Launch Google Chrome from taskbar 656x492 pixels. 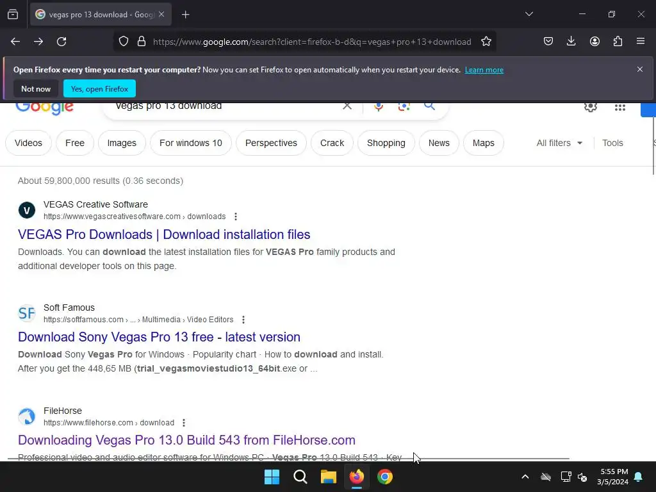(384, 477)
